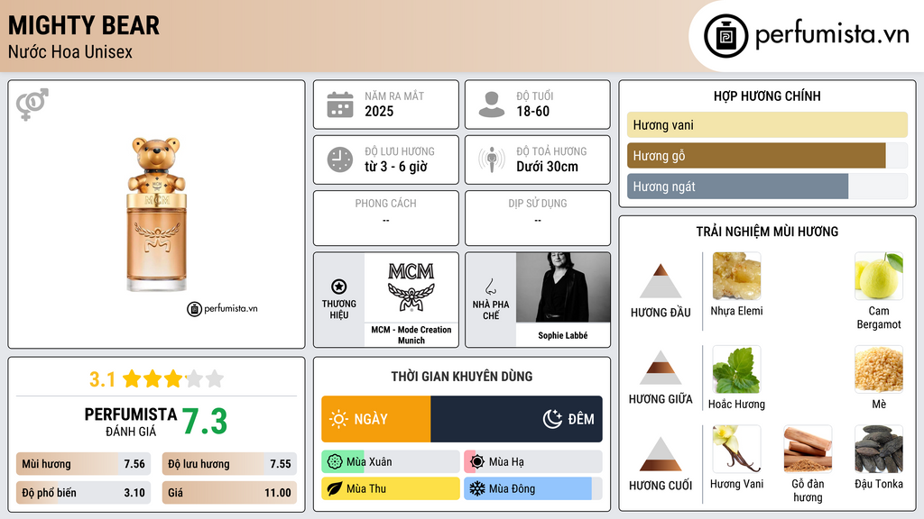Click the star rating icons next to 3.1
The width and height of the screenshot is (924, 519).
(x=173, y=379)
